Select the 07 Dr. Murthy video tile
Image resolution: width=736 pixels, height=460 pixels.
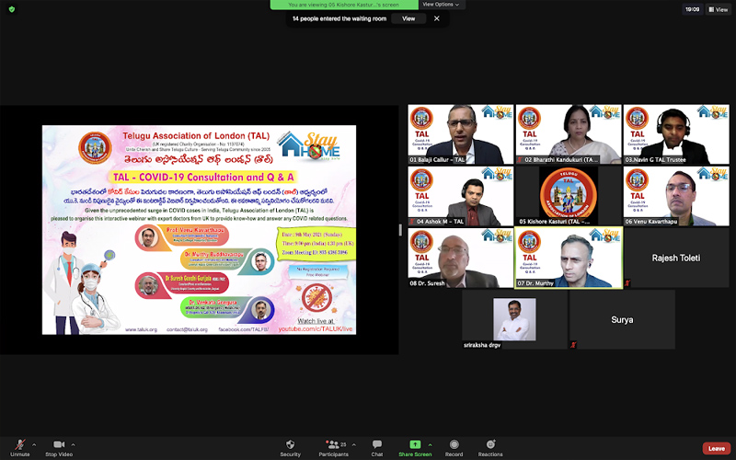[569, 258]
